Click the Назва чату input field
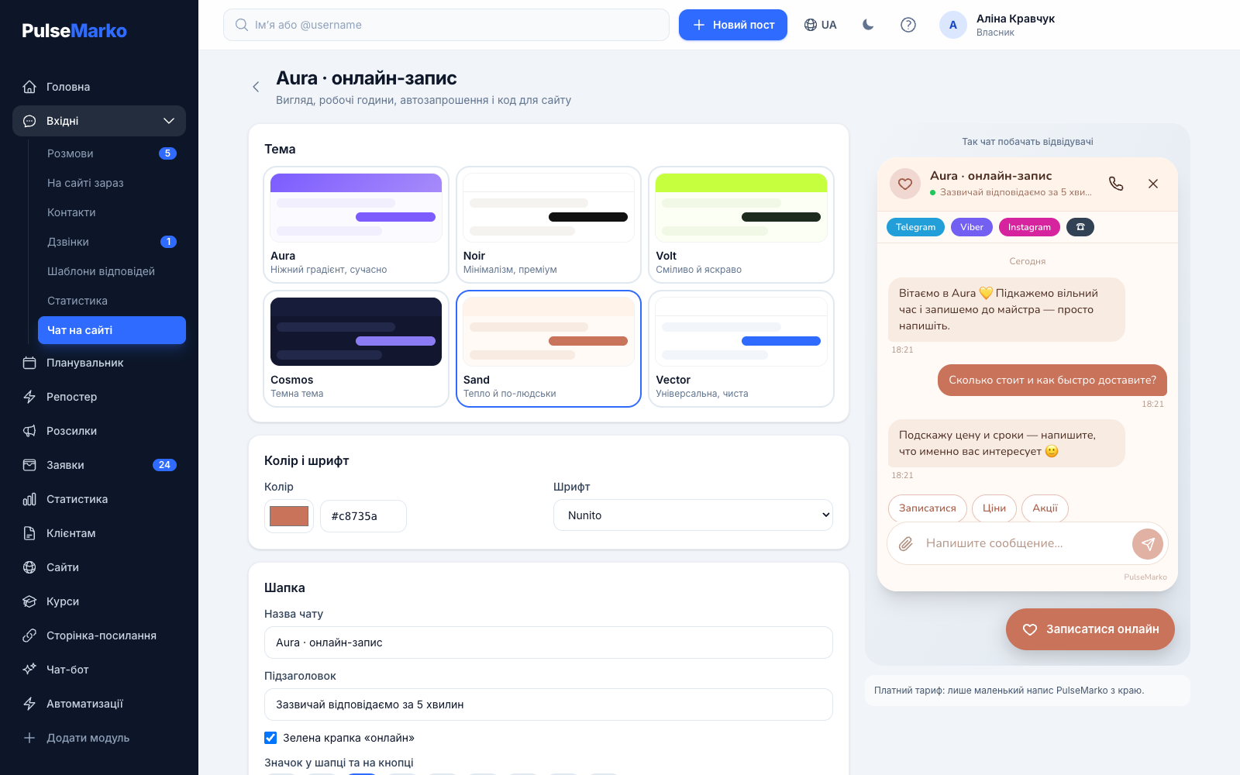The image size is (1240, 775). 549,642
